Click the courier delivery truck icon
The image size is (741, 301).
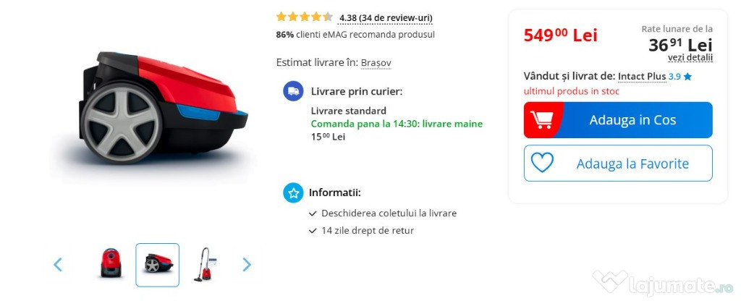293,91
